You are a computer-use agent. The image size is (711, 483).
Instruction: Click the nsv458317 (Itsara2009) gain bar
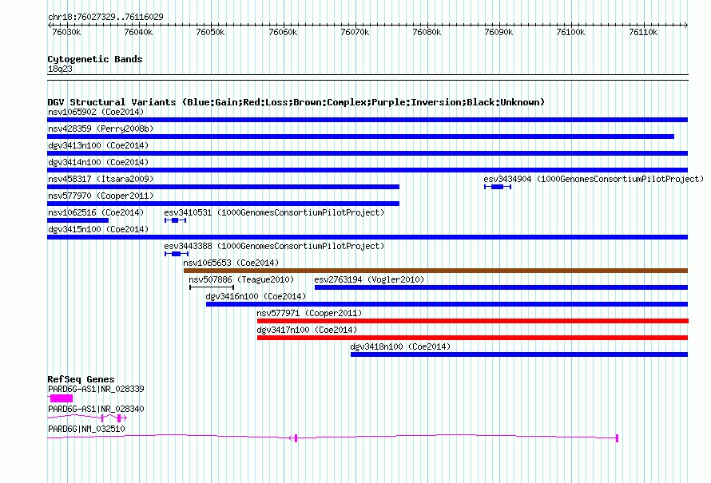coord(223,187)
